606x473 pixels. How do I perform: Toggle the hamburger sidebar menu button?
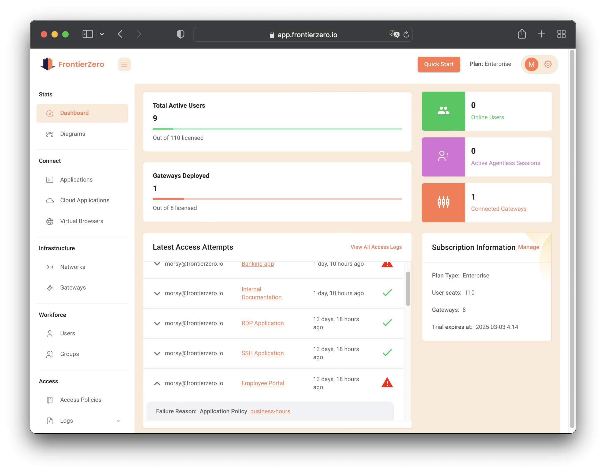point(124,64)
